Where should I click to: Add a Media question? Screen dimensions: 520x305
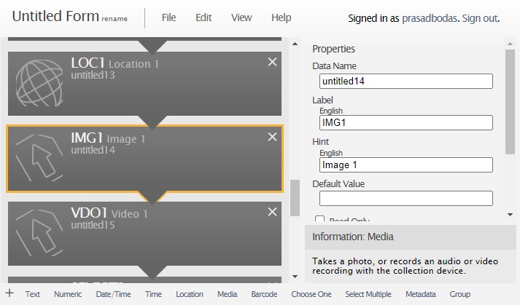click(227, 294)
